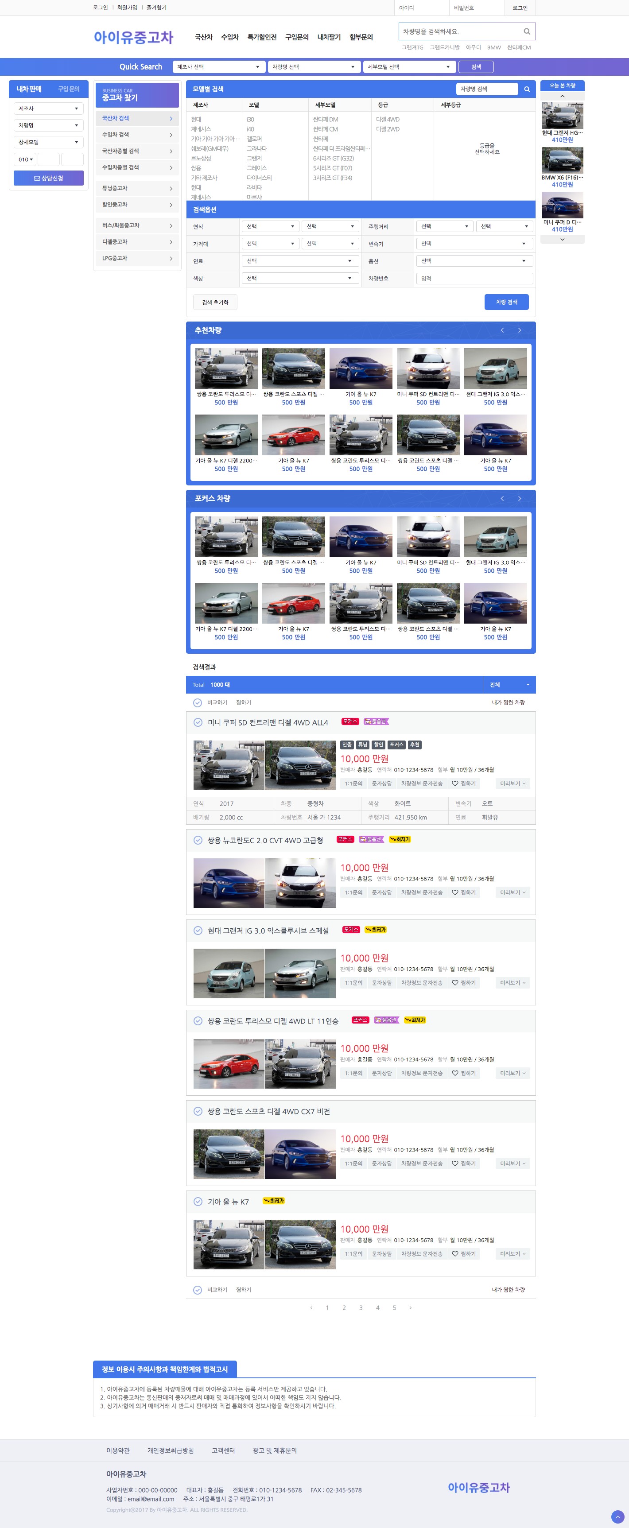Select 국산차 검색 in sidebar menu
This screenshot has height=1528, width=629.
pos(137,119)
